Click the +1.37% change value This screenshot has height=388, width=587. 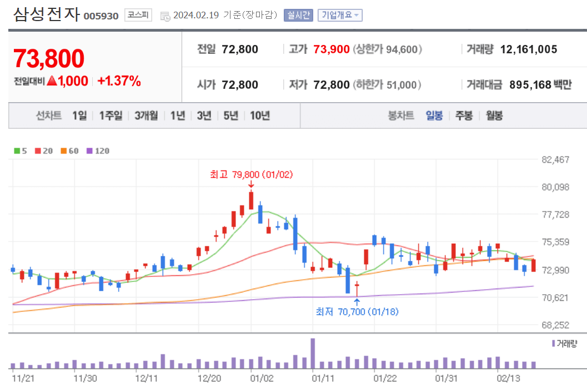tap(119, 81)
